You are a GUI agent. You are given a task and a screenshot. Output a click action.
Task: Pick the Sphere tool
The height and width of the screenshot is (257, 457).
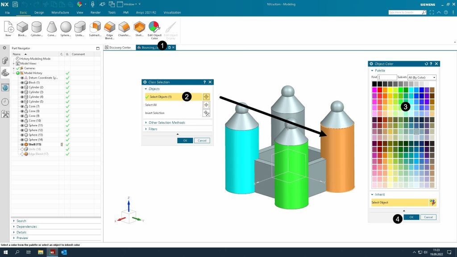click(x=66, y=28)
